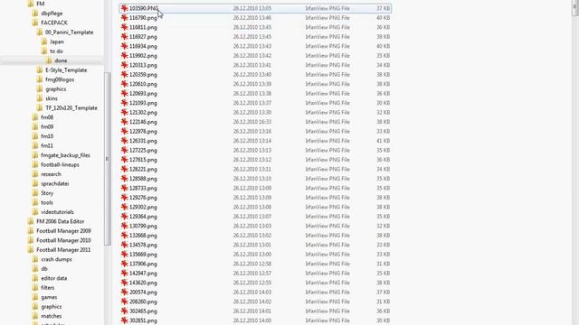Screen dimensions: 579x325
Task: Click the file icon of 121093.png
Action: click(x=125, y=103)
